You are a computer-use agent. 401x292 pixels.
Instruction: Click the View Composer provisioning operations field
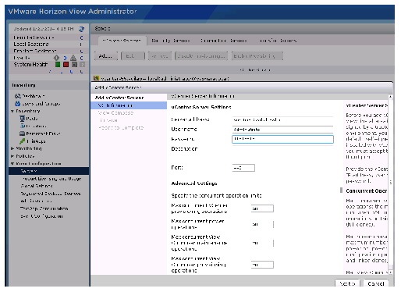coord(262,265)
